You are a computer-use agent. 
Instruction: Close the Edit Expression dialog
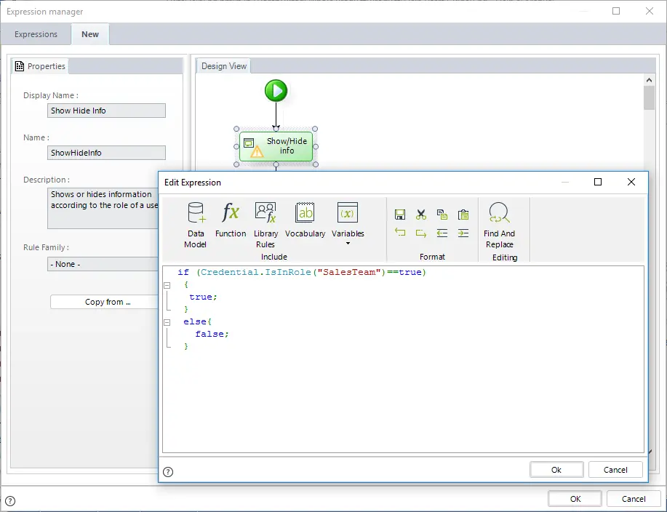coord(631,182)
